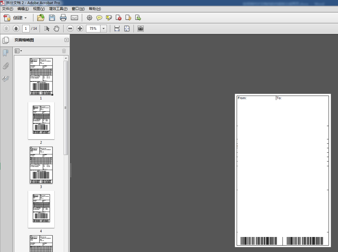Click the extract page icon with orange arrow
This screenshot has height=252, width=338.
128,18
